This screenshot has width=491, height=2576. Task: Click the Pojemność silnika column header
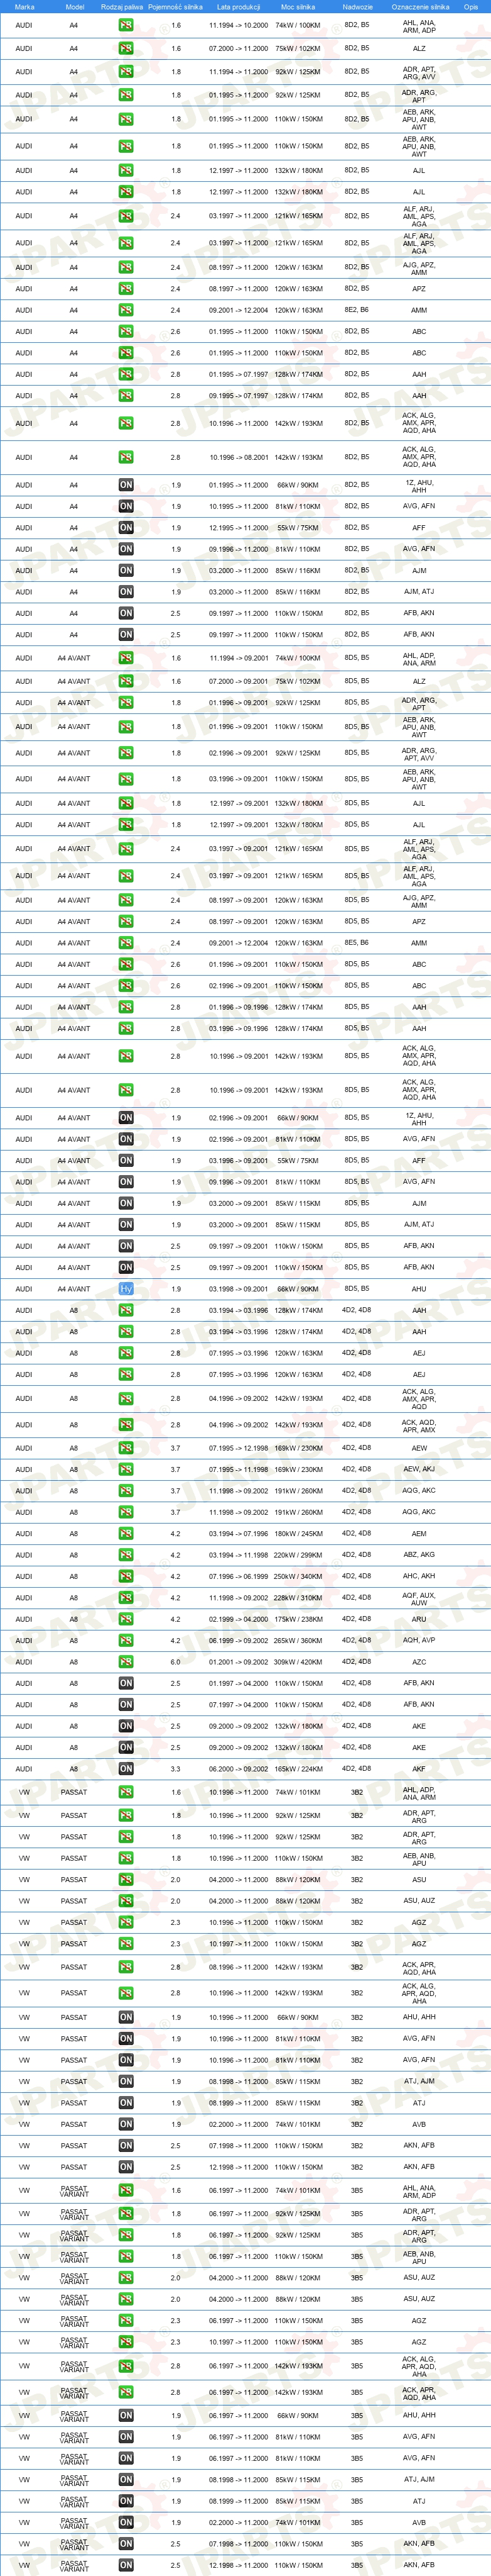(x=176, y=7)
